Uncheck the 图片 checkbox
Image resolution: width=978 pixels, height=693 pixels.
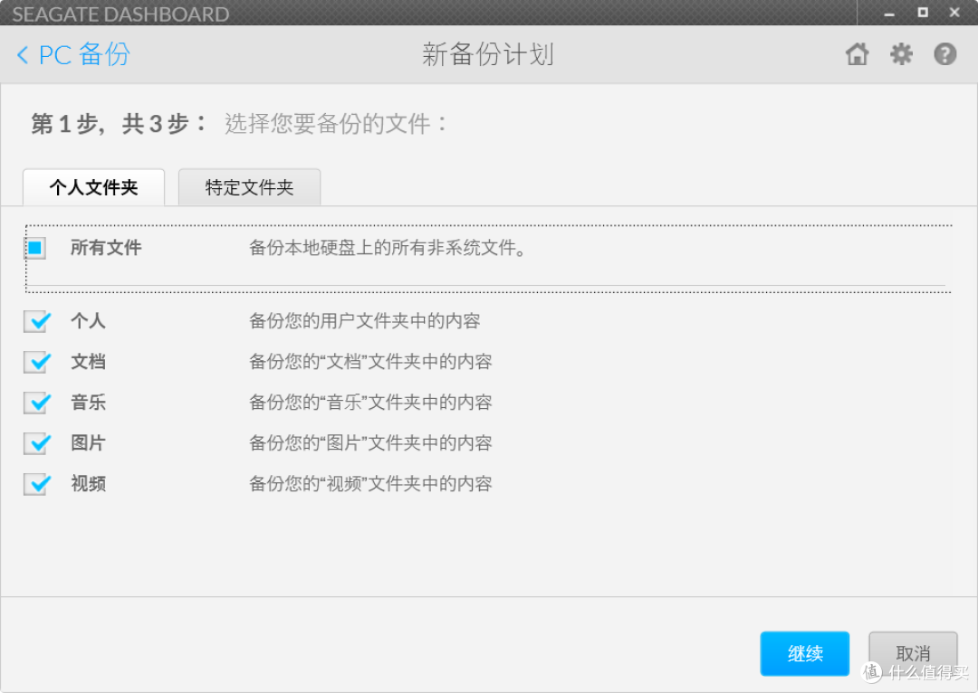37,443
